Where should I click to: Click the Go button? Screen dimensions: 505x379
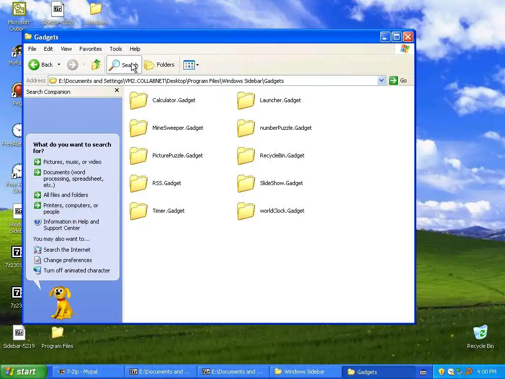(398, 80)
